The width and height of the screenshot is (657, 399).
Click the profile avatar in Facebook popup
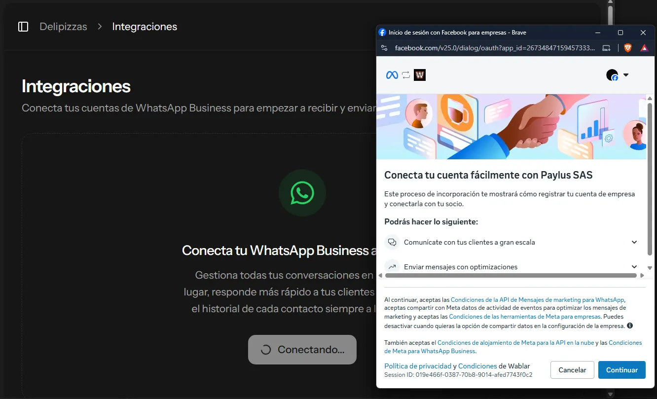(612, 75)
